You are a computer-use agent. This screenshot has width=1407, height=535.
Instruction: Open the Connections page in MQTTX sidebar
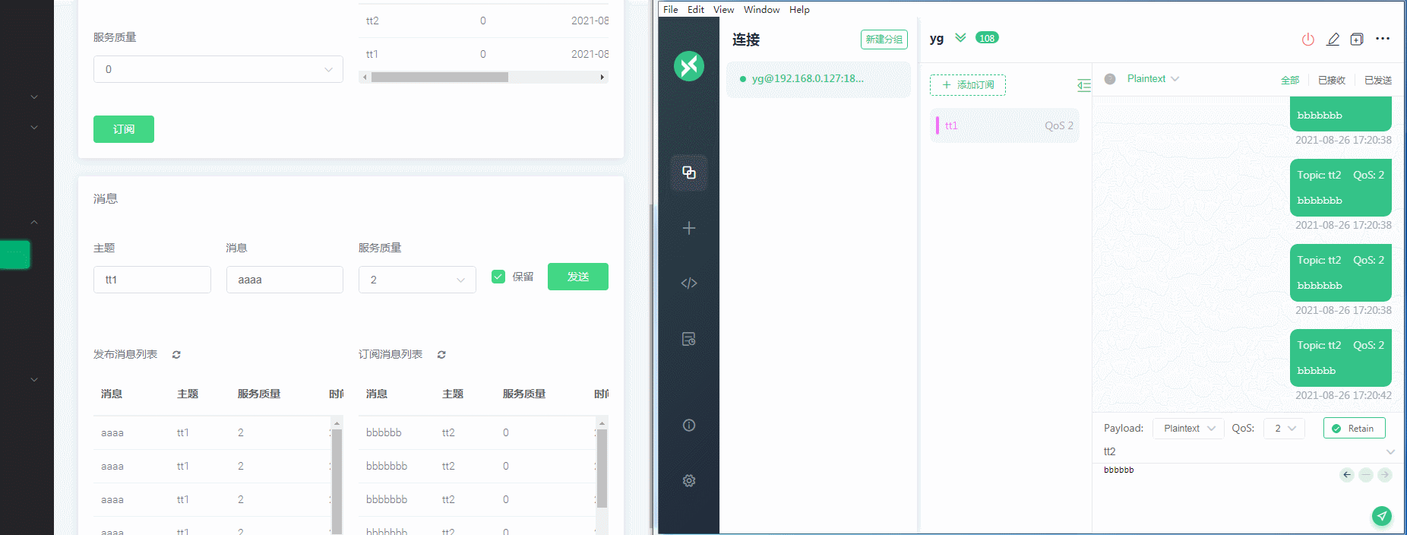[689, 173]
